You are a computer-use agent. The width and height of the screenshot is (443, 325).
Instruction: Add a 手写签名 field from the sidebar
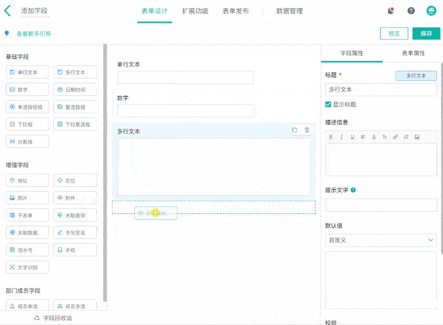tap(75, 232)
